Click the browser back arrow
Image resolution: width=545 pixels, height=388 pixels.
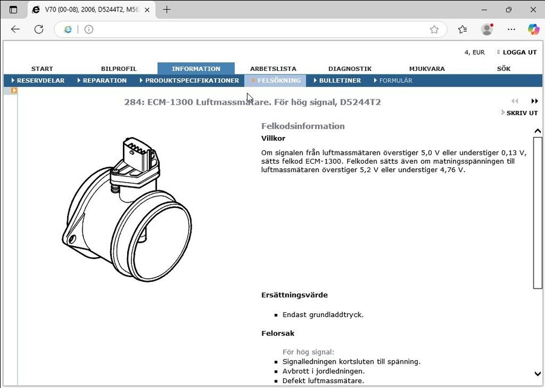15,29
